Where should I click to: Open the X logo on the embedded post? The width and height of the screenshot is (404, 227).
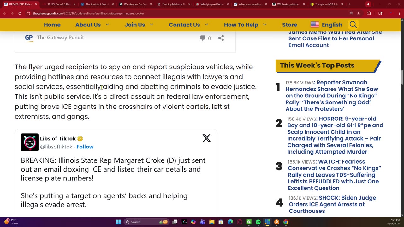(x=206, y=138)
